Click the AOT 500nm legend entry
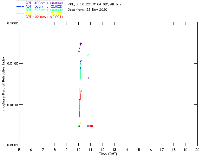The image size is (203, 162). pos(40,6)
